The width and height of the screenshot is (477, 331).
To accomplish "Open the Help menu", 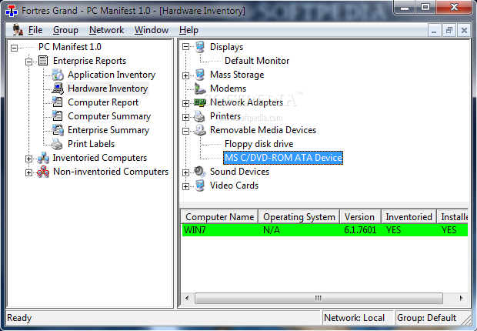I will click(x=188, y=30).
